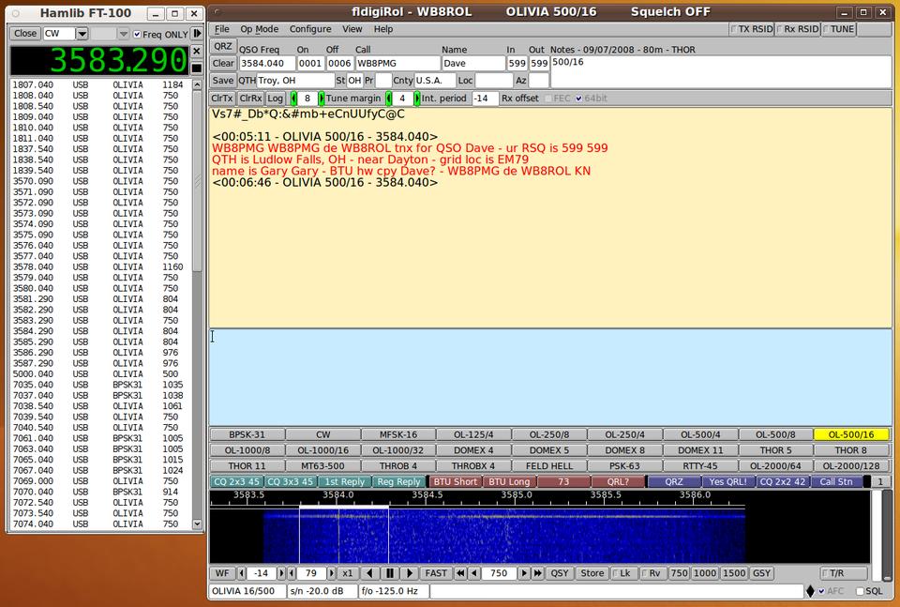Open the Op Mode menu
Viewport: 900px width, 607px height.
coord(259,29)
